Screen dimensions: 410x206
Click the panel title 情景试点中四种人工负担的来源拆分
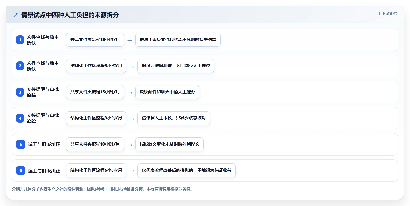(70, 15)
